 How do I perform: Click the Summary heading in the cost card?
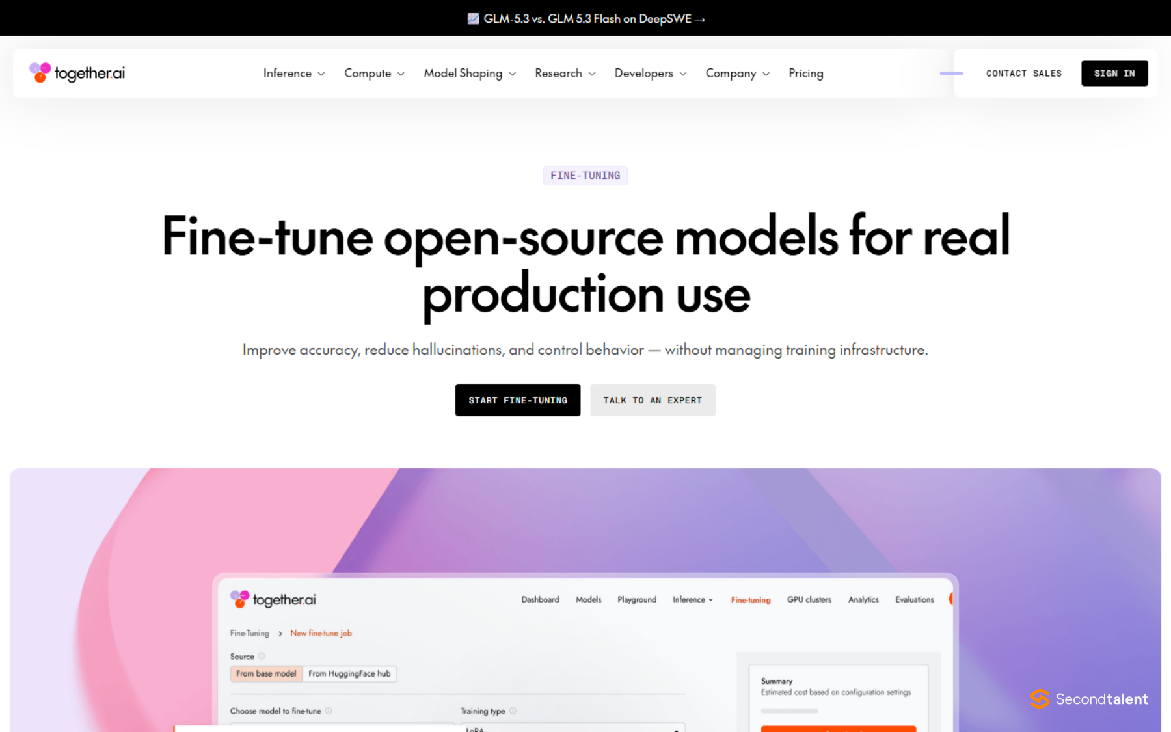pyautogui.click(x=777, y=681)
